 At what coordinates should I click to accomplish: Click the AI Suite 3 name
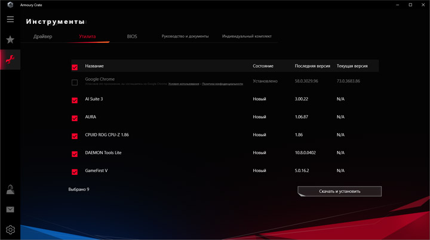pos(94,99)
